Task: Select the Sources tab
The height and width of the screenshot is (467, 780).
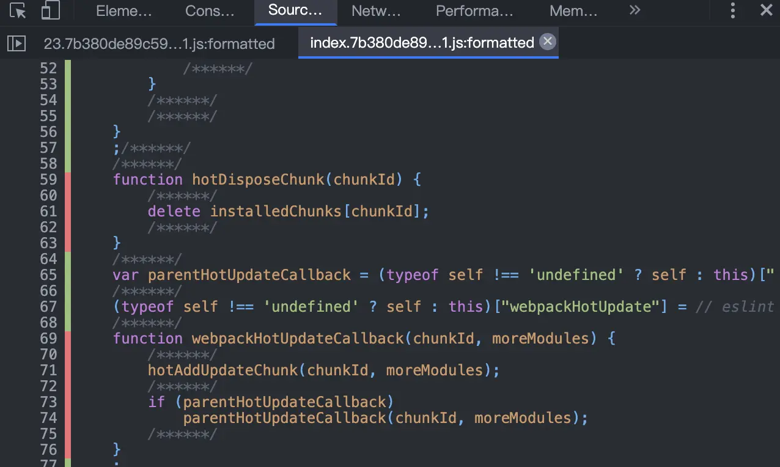Action: click(x=295, y=11)
